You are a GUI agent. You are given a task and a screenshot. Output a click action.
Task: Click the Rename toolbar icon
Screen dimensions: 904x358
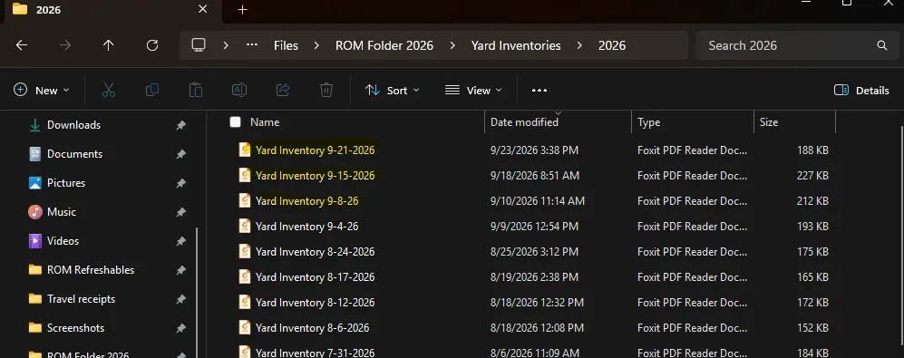239,90
